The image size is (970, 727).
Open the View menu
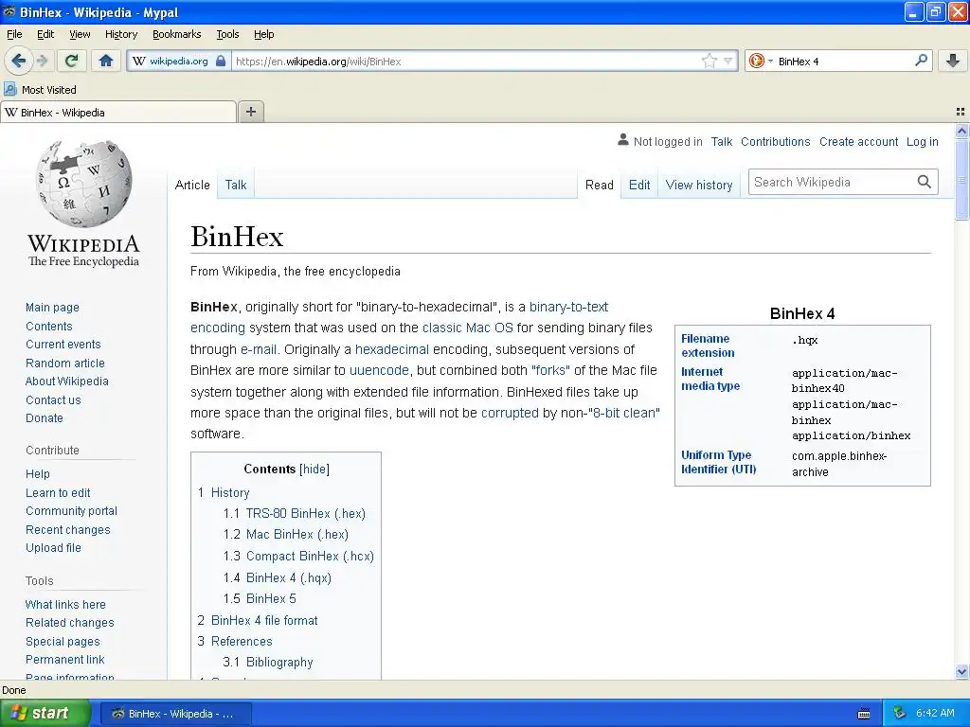80,34
